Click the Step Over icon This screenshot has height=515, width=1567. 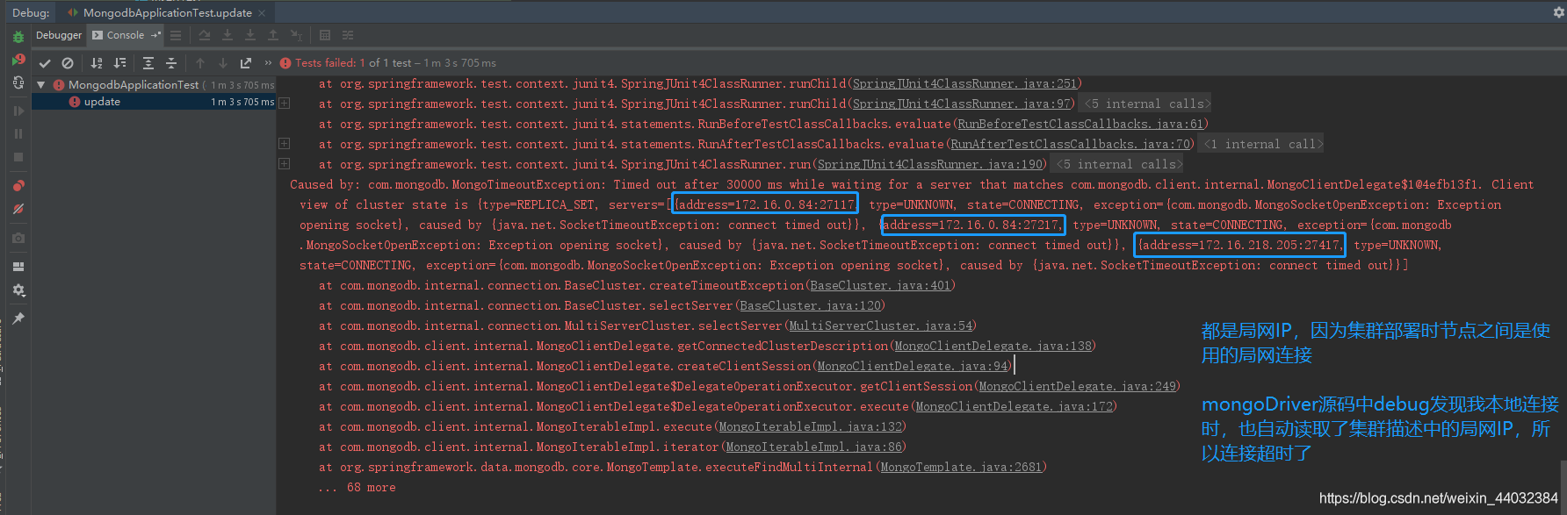click(x=205, y=35)
